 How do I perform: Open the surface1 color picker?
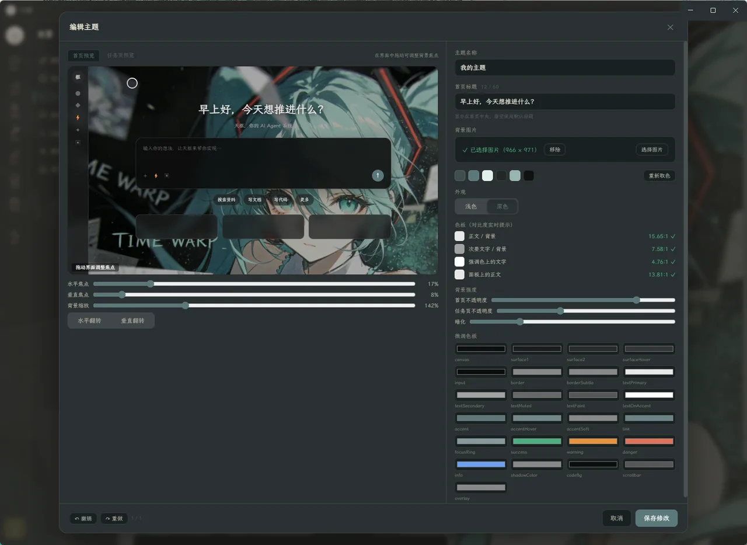point(537,349)
